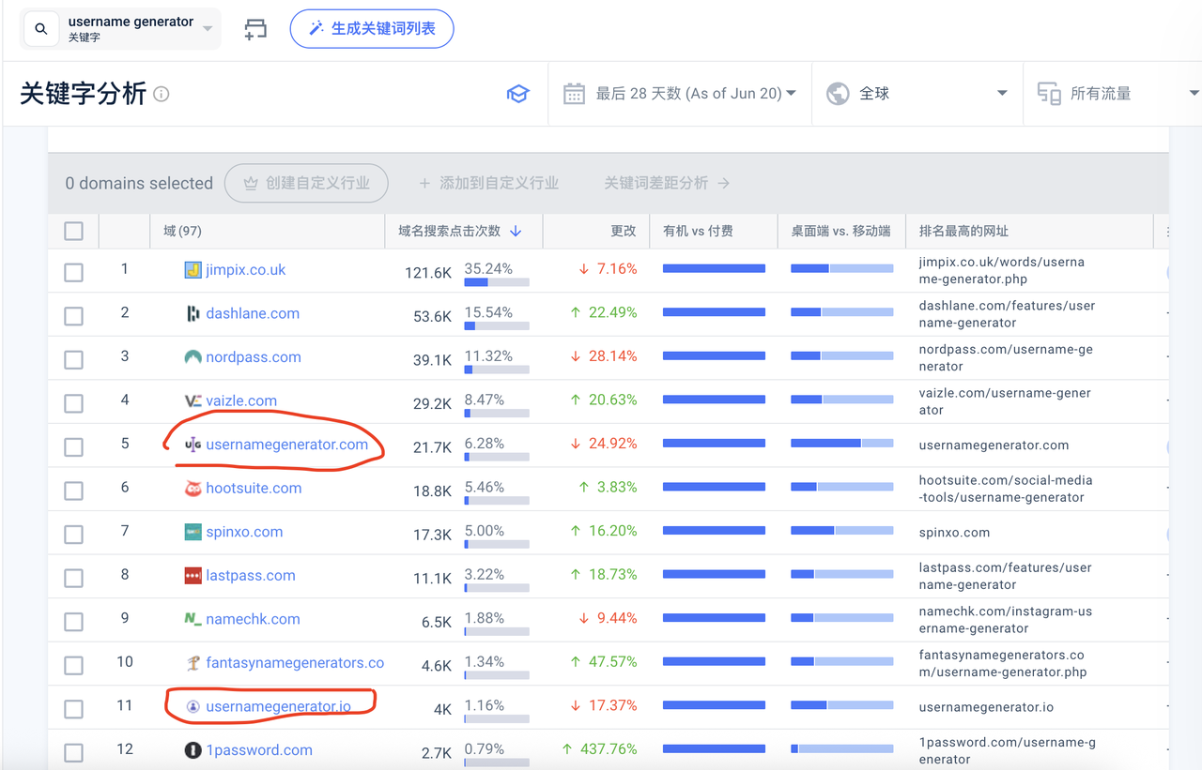Click the organic vs paid bar for nordpass.com
This screenshot has height=770, width=1202.
pyautogui.click(x=714, y=356)
